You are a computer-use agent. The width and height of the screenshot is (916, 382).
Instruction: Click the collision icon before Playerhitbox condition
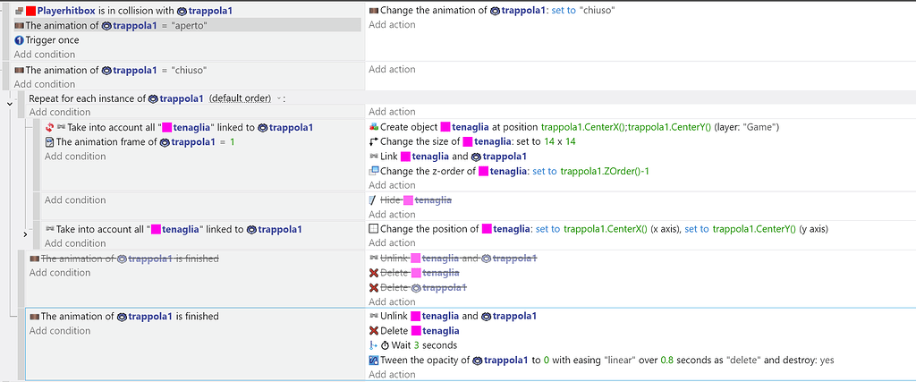click(x=19, y=11)
